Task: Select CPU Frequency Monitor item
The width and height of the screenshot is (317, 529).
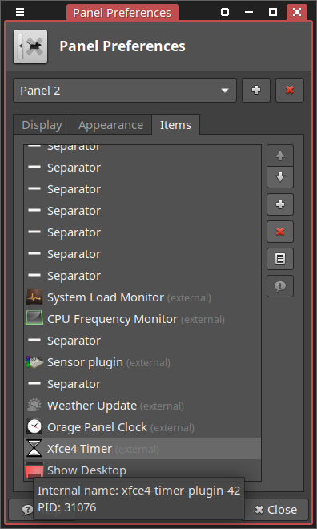Action: tap(142, 319)
